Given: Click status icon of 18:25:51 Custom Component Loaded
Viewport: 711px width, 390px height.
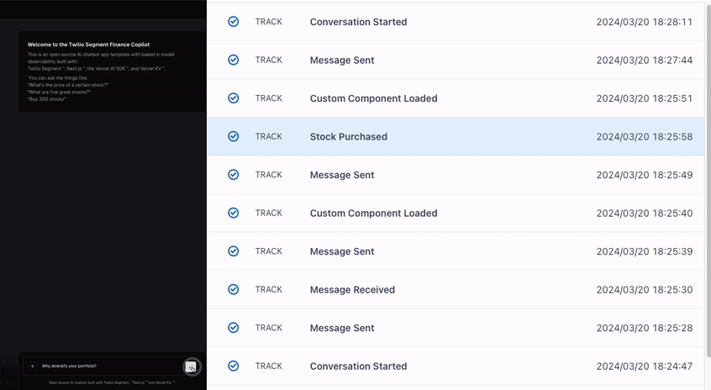Looking at the screenshot, I should 234,98.
